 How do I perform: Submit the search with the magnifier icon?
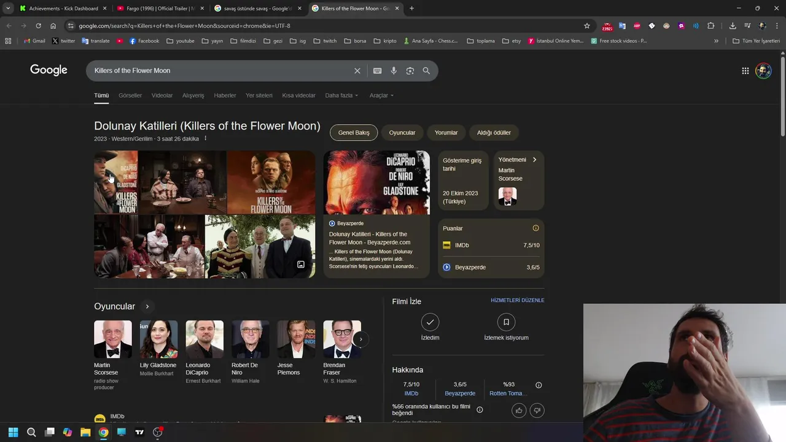[x=426, y=71]
